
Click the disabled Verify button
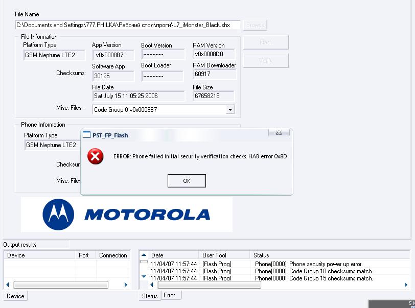click(x=266, y=61)
